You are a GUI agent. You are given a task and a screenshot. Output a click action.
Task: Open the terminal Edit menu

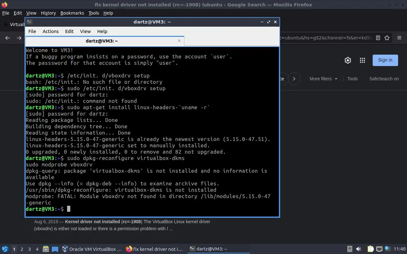click(69, 31)
